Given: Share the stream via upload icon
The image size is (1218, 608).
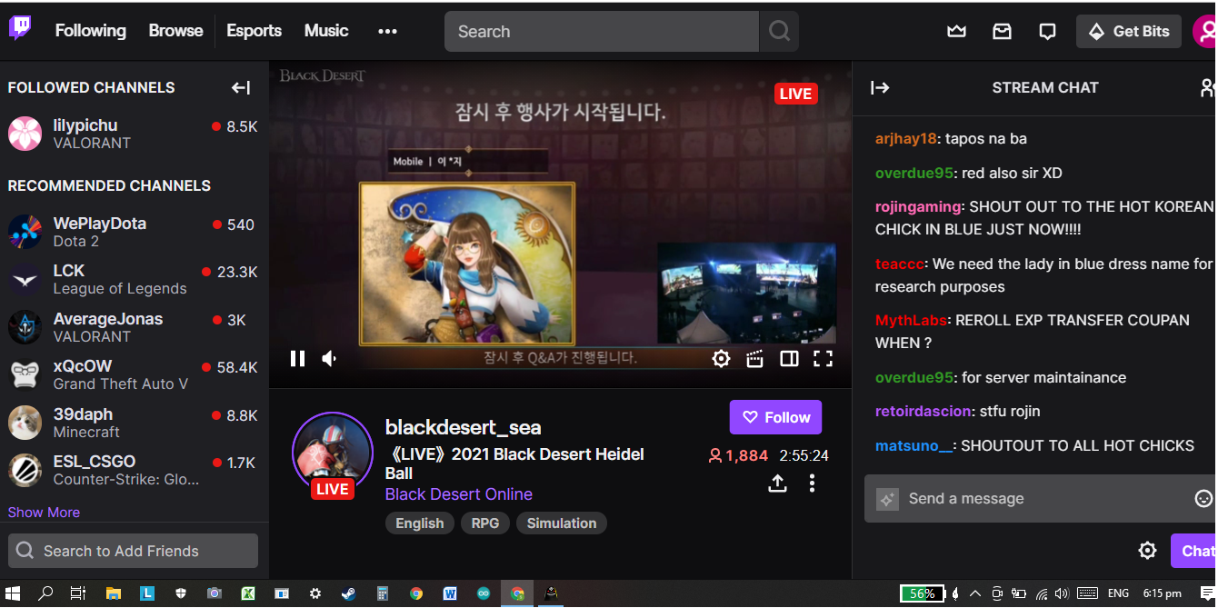Looking at the screenshot, I should click(x=777, y=483).
